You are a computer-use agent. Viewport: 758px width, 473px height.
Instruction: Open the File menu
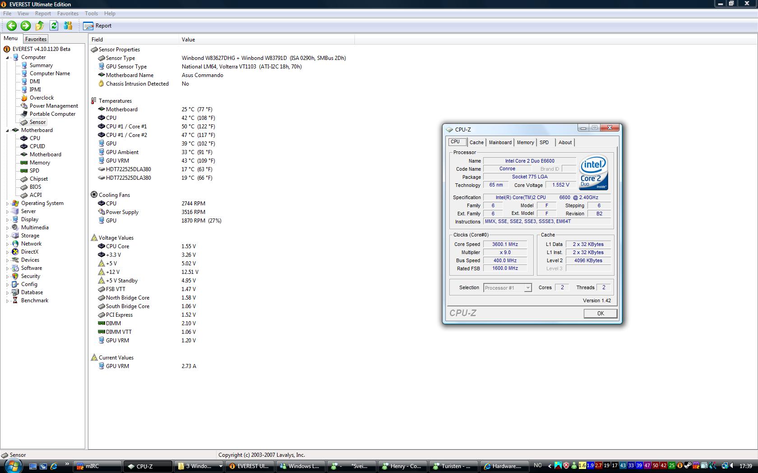pos(7,14)
